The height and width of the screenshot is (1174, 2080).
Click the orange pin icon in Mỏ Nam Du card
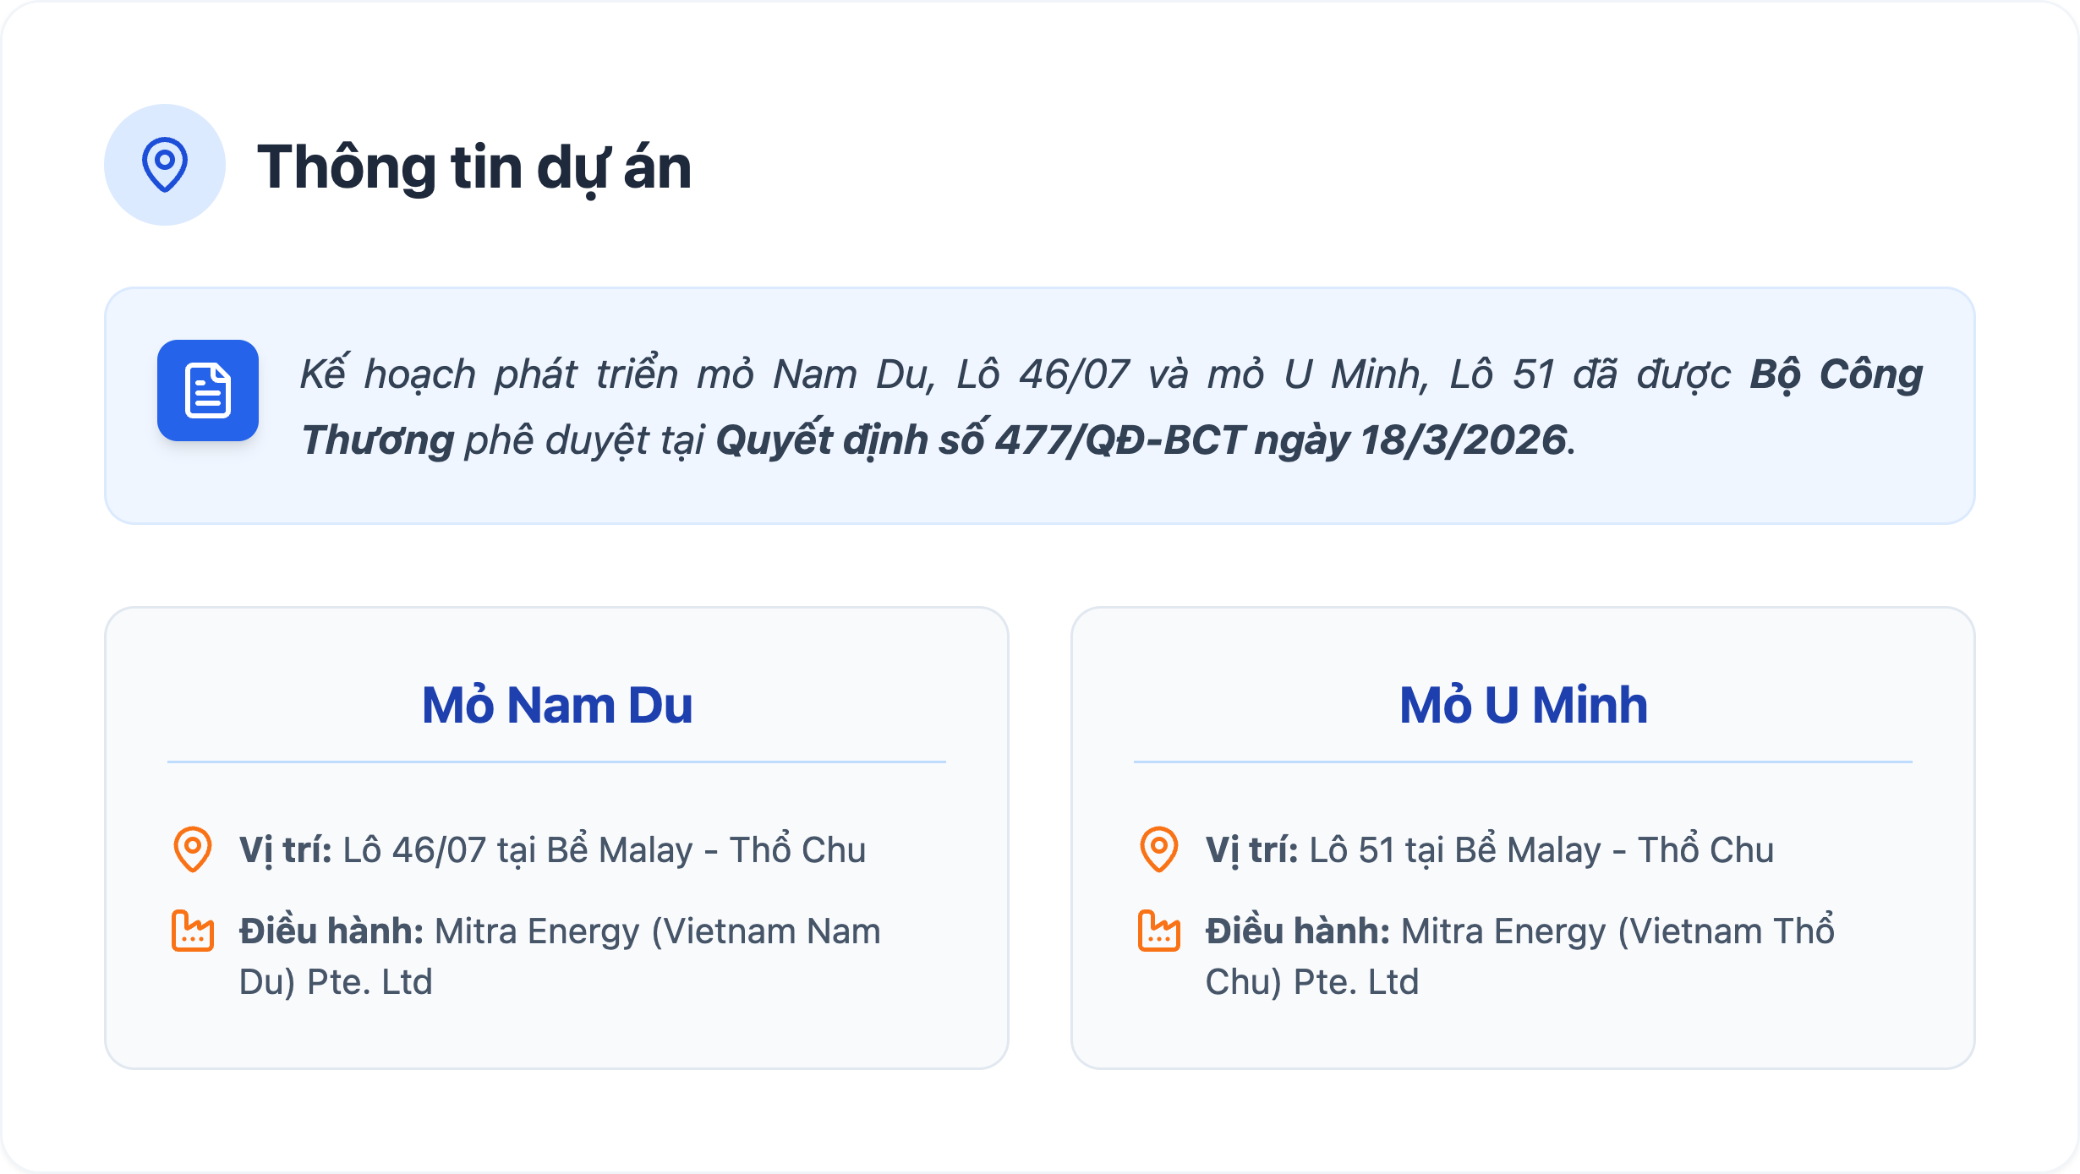(x=193, y=849)
